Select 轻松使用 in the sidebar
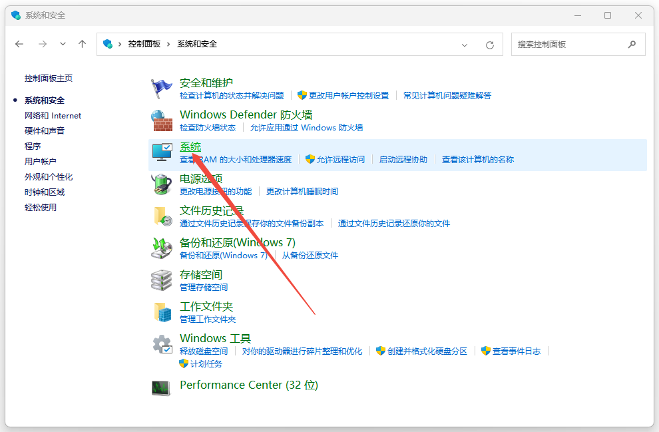 click(x=41, y=207)
